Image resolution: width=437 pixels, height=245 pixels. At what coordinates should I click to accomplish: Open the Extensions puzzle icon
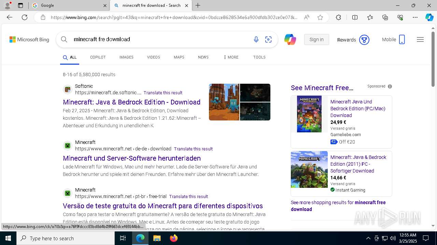338,17
